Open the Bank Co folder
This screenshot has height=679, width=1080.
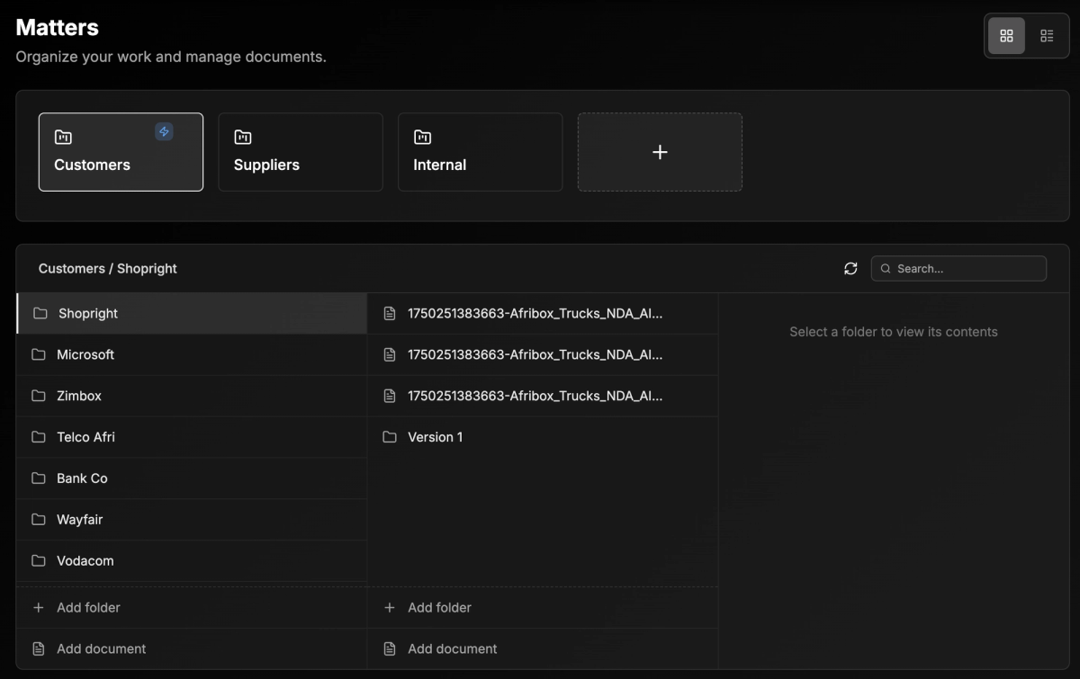(192, 478)
